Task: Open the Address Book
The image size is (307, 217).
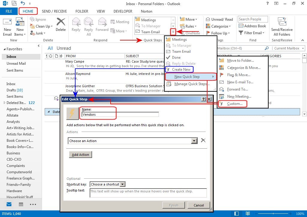Action: click(x=252, y=26)
